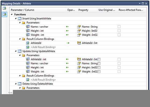The image size is (150, 107).
Task: Open the window position dropdown arrow in title bar
Action: (x=140, y=3)
